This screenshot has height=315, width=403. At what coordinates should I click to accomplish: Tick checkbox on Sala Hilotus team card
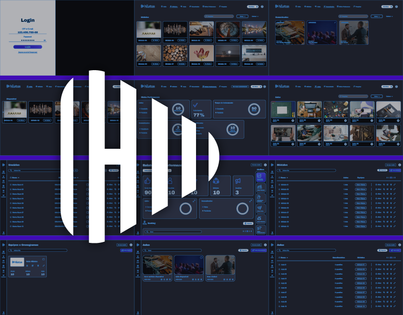coord(43,259)
